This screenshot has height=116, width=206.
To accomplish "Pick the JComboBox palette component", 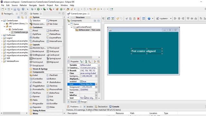I will point(36,79).
